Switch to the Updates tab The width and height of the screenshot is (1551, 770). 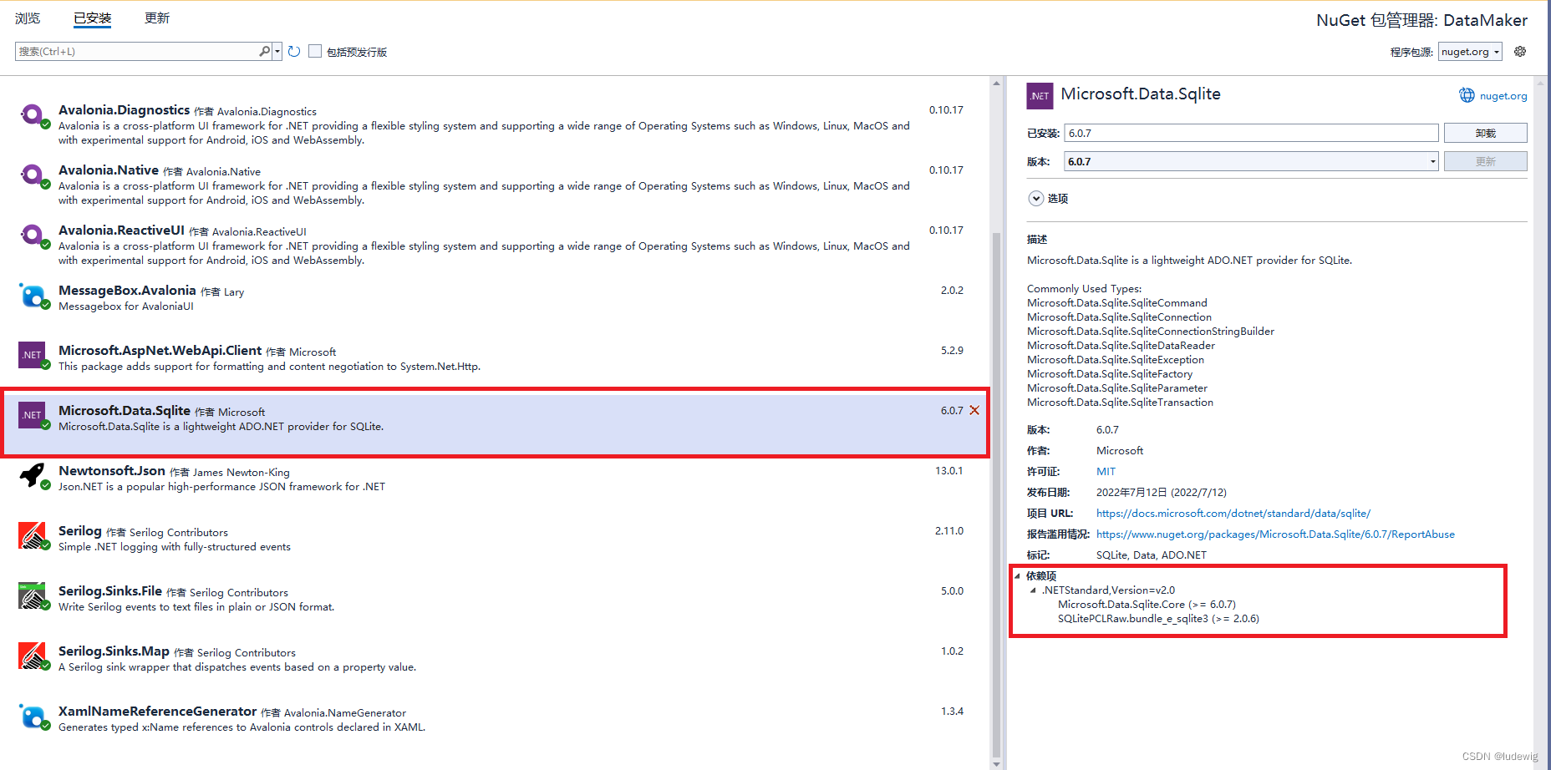(x=157, y=18)
